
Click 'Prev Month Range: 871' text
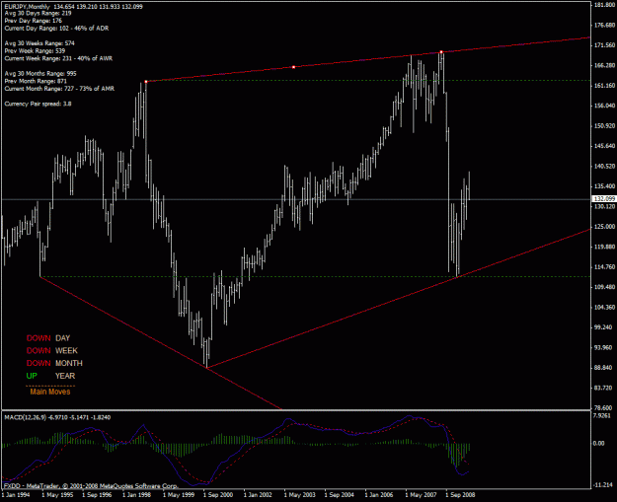[x=36, y=81]
